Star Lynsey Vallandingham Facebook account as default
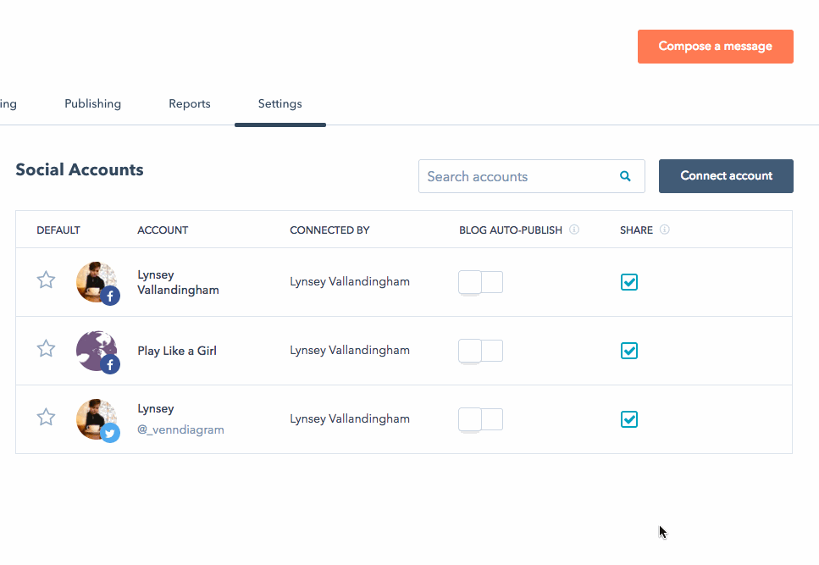 click(x=46, y=280)
